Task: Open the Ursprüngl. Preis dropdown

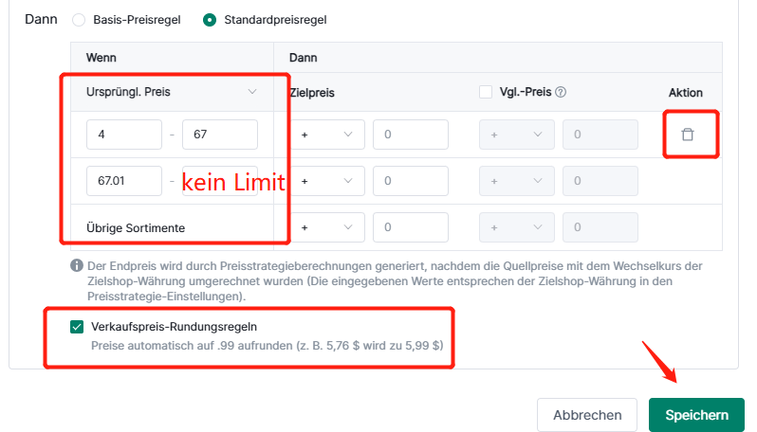Action: pyautogui.click(x=172, y=92)
